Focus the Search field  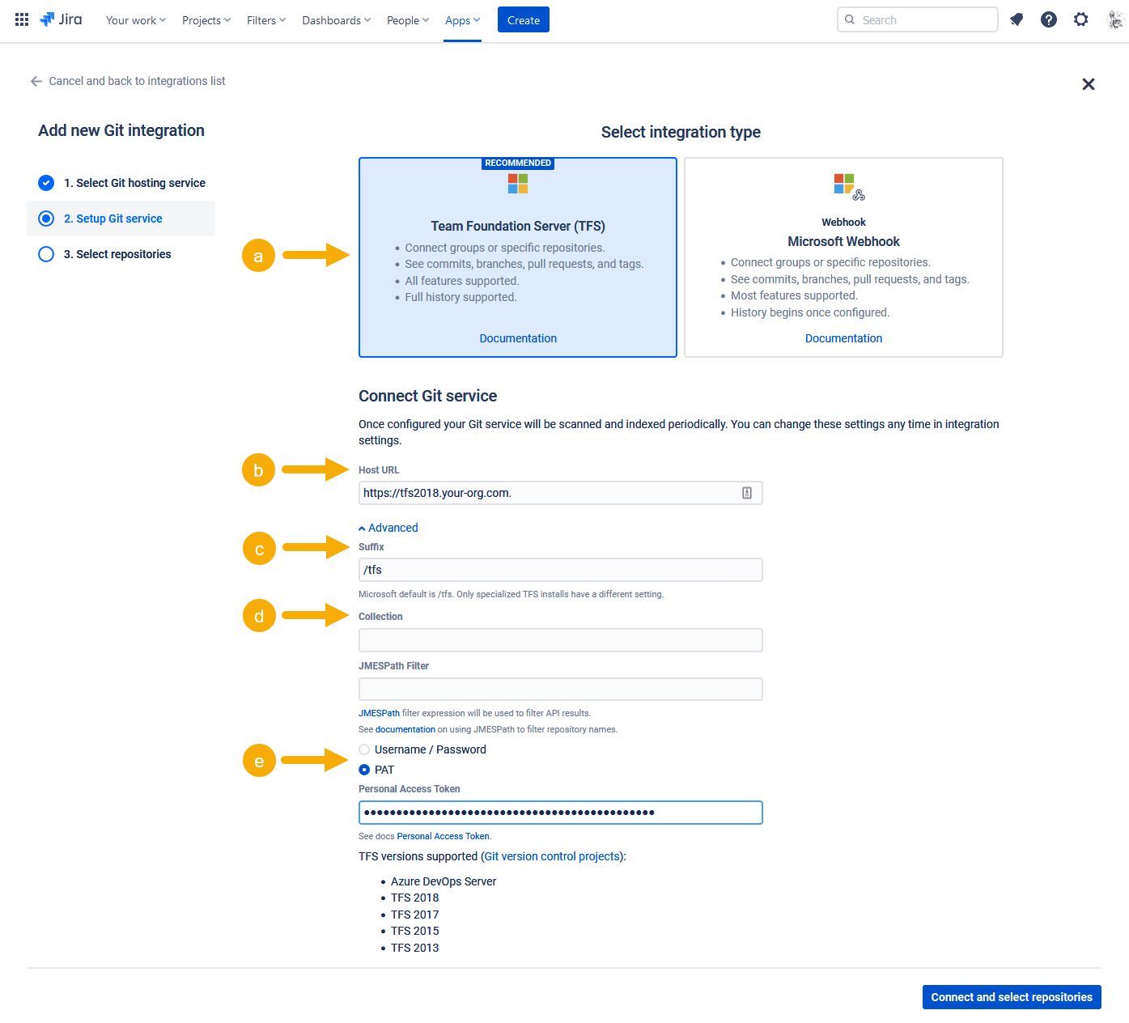pos(918,19)
